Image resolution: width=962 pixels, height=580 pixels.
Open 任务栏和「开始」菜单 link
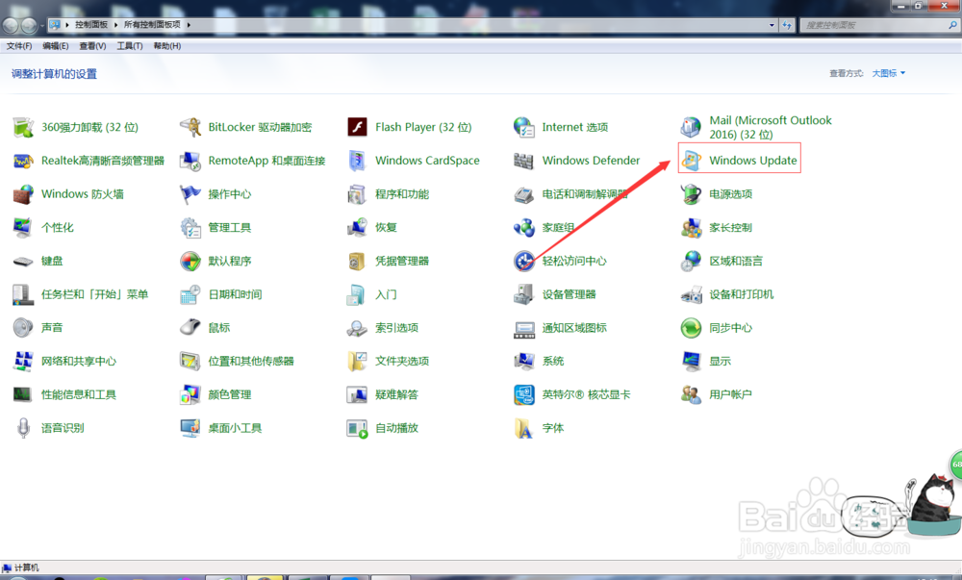point(94,294)
